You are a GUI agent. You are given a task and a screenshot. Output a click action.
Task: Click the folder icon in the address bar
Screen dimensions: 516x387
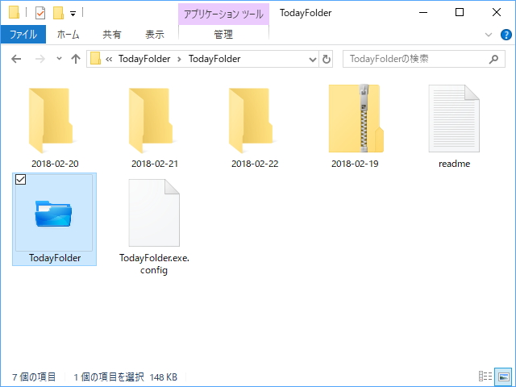[95, 59]
